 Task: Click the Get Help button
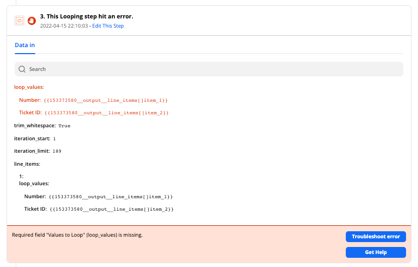(x=376, y=252)
